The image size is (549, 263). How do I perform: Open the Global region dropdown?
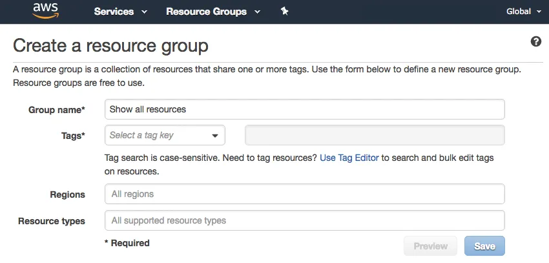(523, 12)
